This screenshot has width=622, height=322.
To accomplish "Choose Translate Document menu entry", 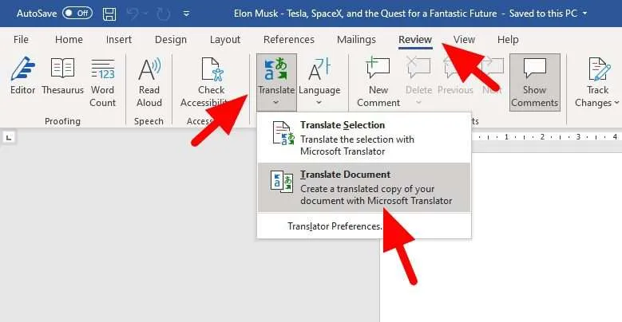I will pyautogui.click(x=364, y=187).
